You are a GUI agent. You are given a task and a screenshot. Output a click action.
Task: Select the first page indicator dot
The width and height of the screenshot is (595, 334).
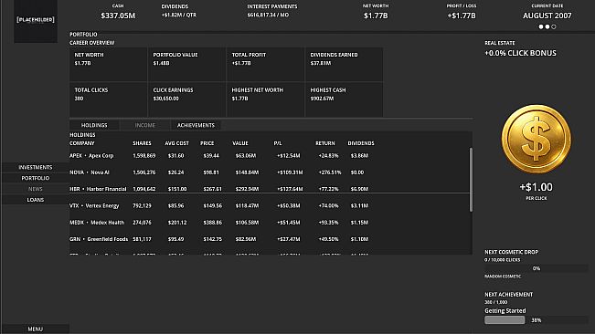(x=541, y=26)
